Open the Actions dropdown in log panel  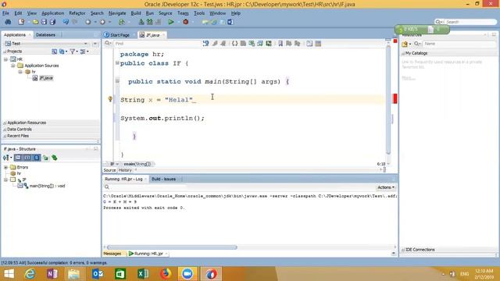pyautogui.click(x=386, y=187)
